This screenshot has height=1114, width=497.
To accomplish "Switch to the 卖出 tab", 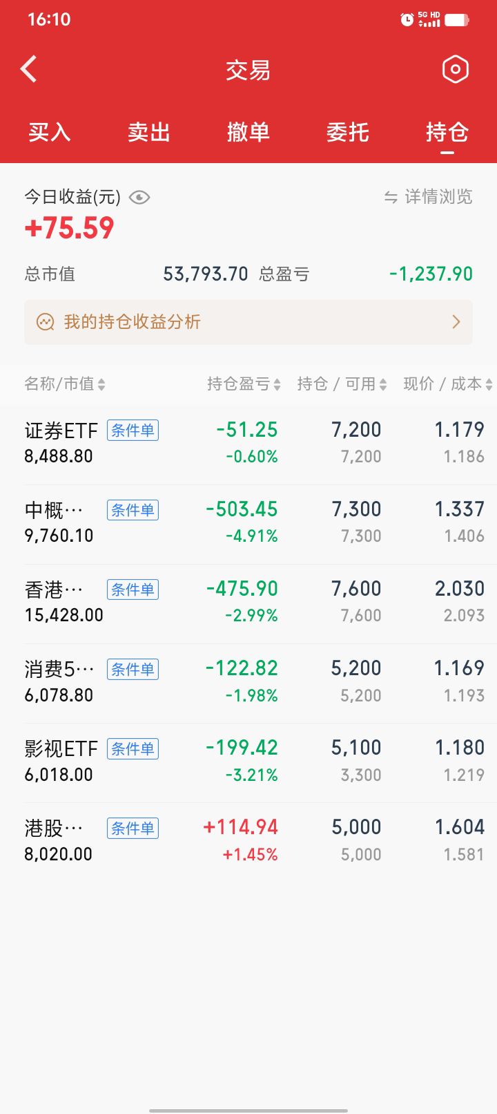I will tap(149, 132).
